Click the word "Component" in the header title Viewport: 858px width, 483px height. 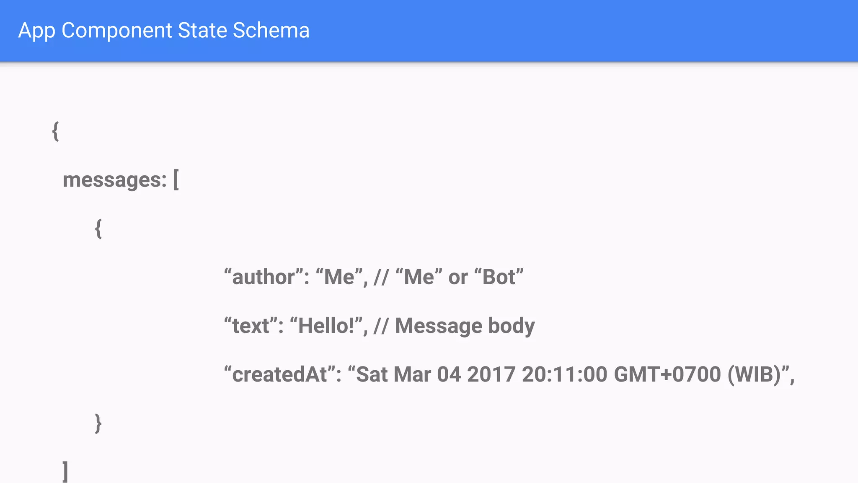click(116, 31)
